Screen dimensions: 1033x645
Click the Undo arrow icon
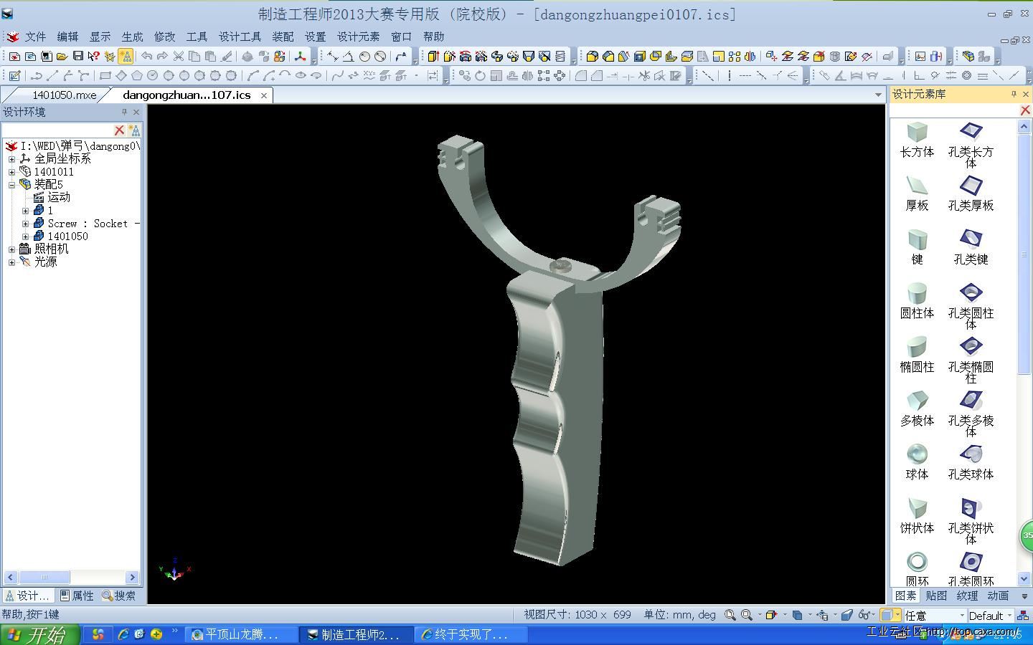[146, 56]
